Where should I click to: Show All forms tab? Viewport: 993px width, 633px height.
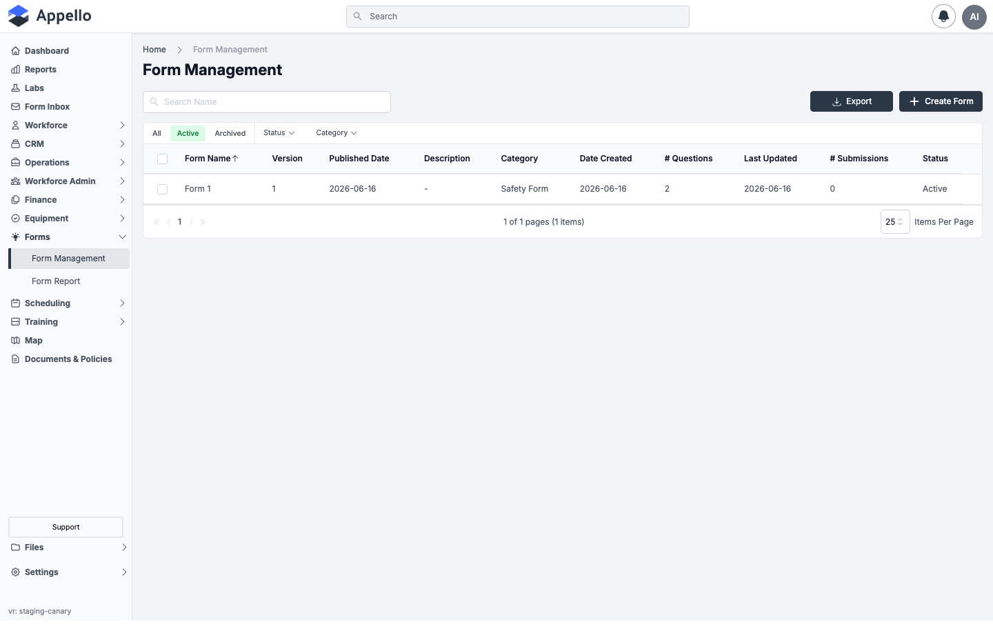pos(157,134)
